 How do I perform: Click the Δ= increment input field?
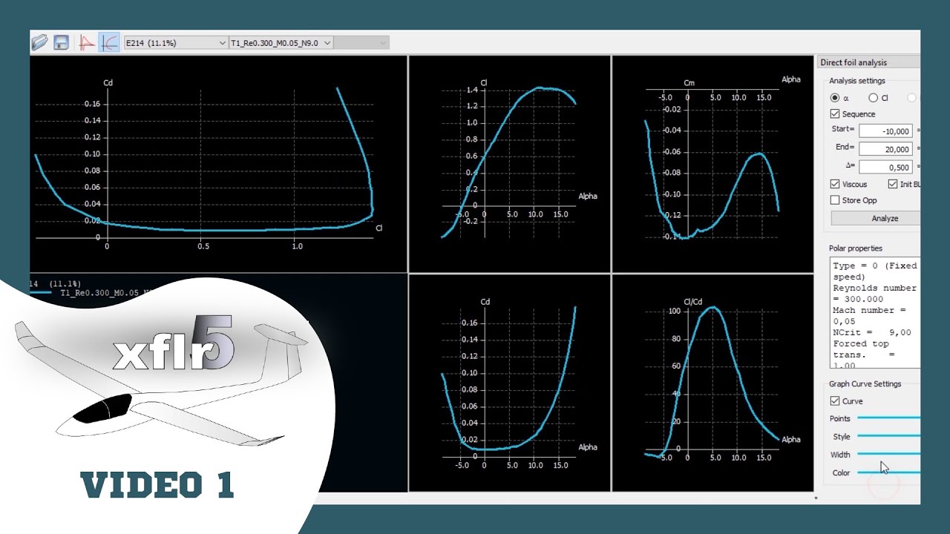click(885, 167)
